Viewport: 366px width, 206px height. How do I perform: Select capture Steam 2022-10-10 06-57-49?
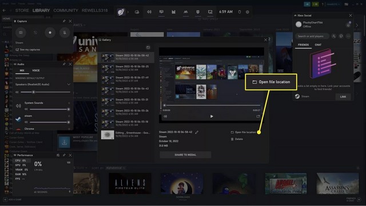pos(126,79)
